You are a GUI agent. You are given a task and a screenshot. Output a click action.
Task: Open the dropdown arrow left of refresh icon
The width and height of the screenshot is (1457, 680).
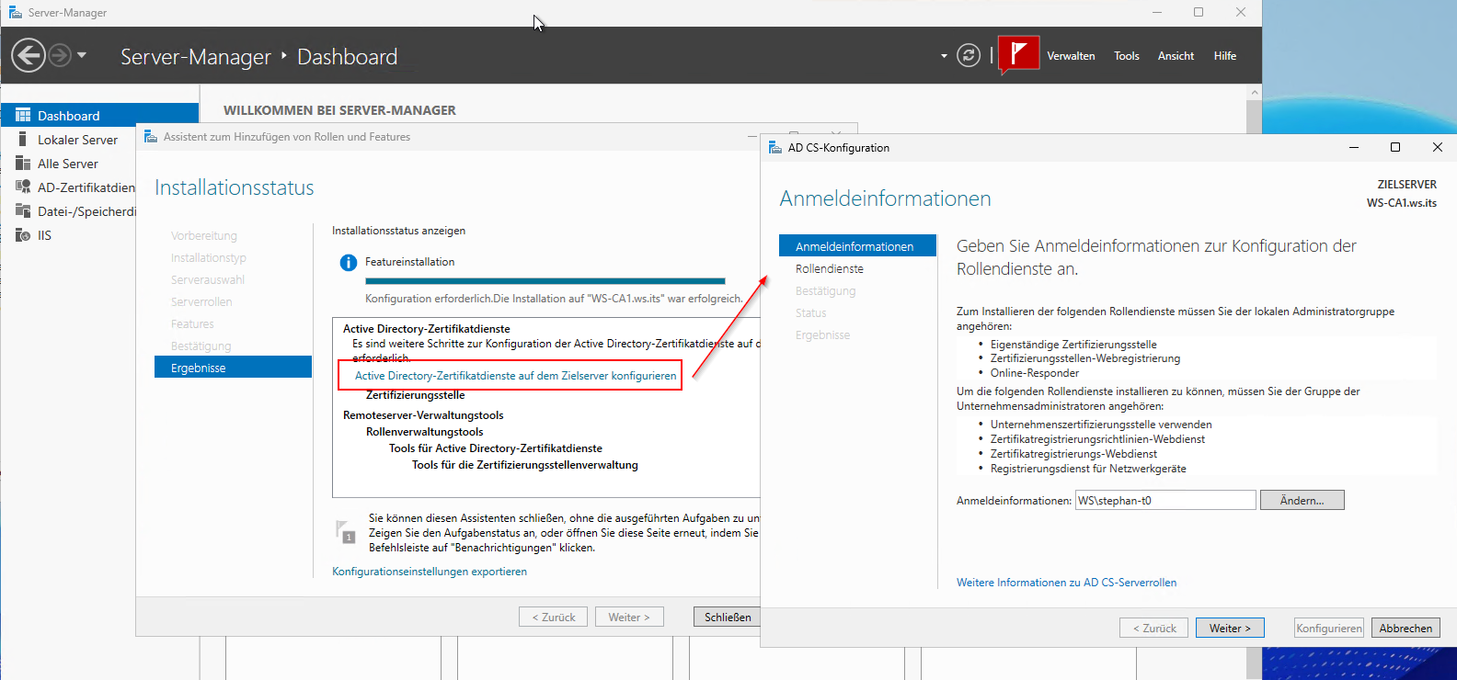[x=944, y=56]
